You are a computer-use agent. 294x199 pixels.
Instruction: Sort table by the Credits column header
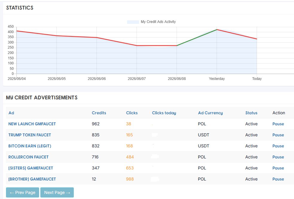(99, 113)
